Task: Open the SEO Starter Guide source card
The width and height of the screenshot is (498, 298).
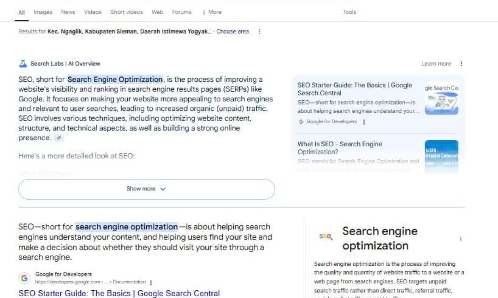Action: 355,89
